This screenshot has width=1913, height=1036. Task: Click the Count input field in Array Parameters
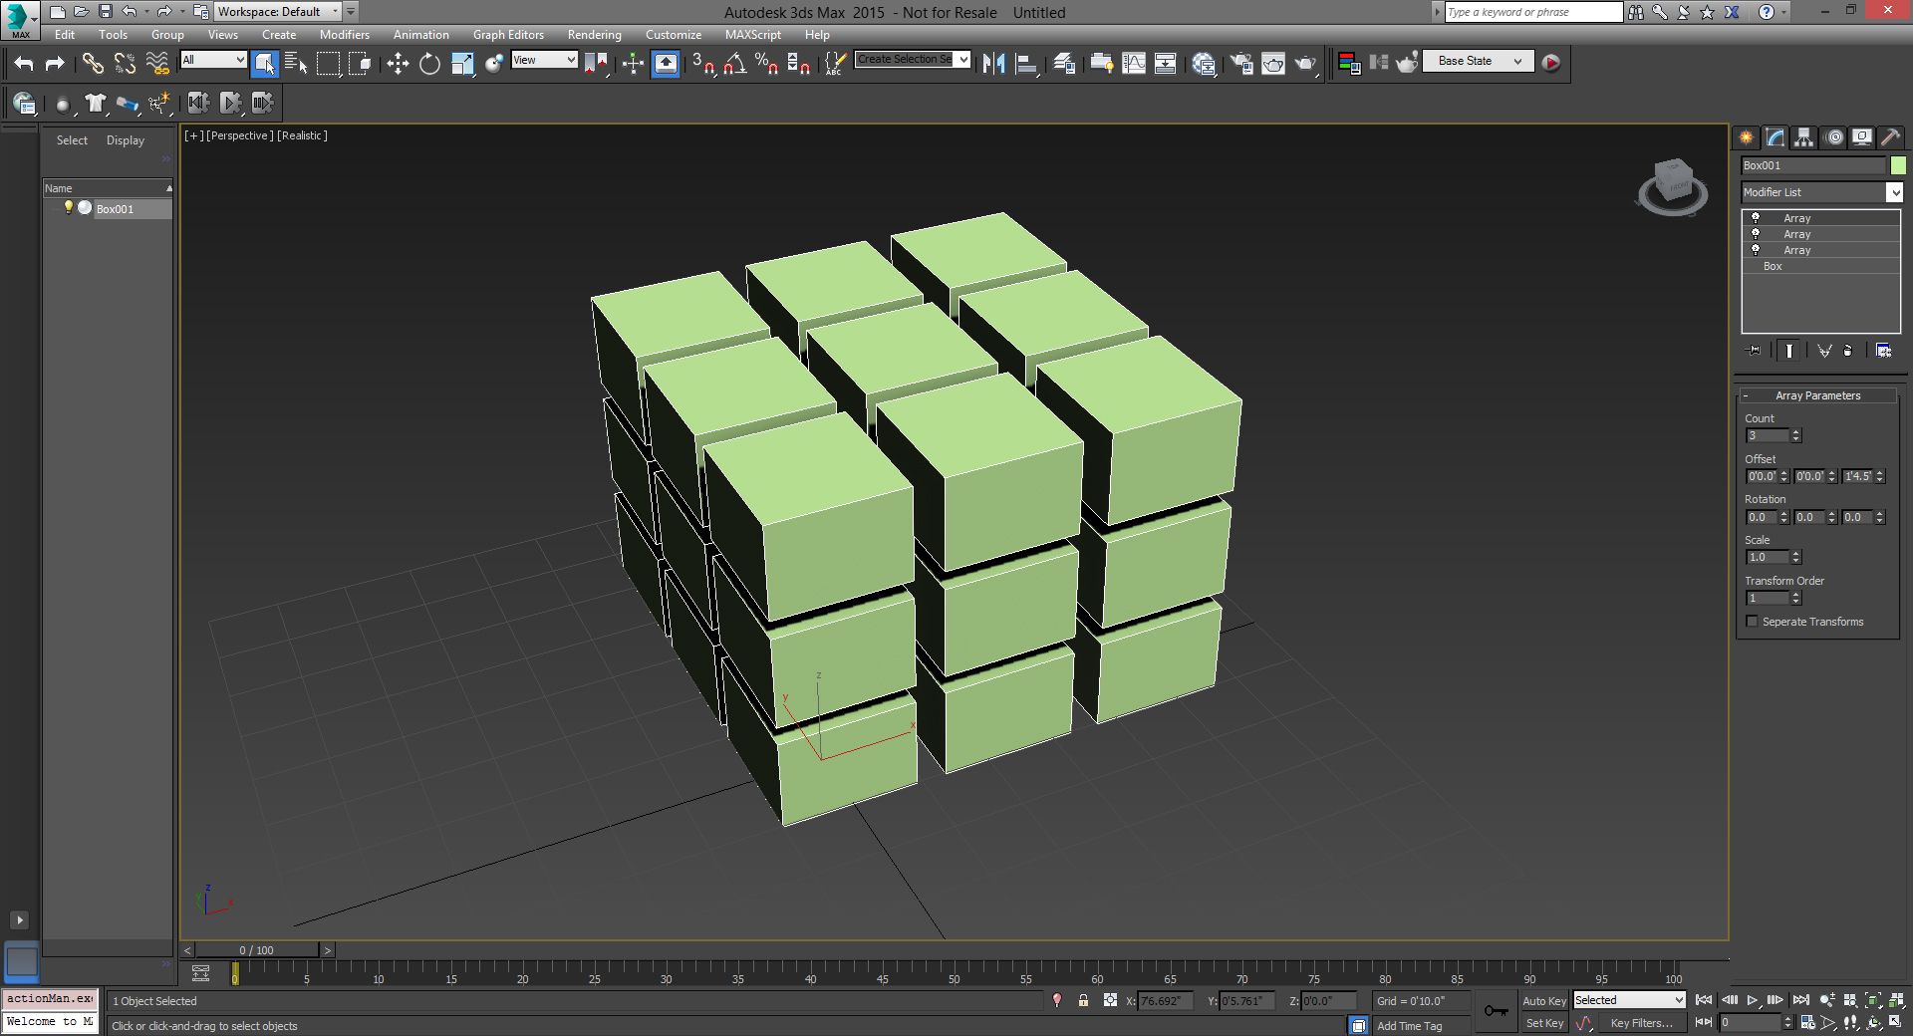pos(1767,435)
